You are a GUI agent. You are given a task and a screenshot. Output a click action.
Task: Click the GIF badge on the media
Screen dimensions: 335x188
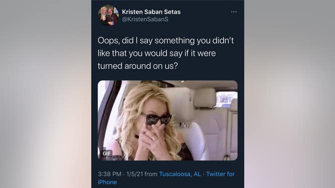click(107, 153)
